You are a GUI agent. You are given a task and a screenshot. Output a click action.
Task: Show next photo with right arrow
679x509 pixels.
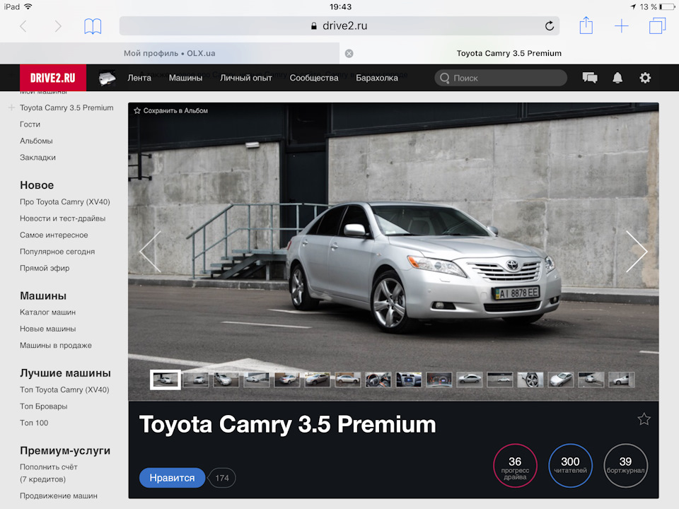(637, 252)
